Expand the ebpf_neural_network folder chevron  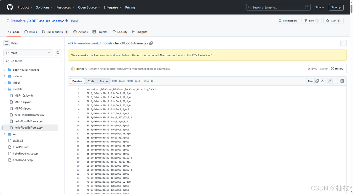[5, 70]
